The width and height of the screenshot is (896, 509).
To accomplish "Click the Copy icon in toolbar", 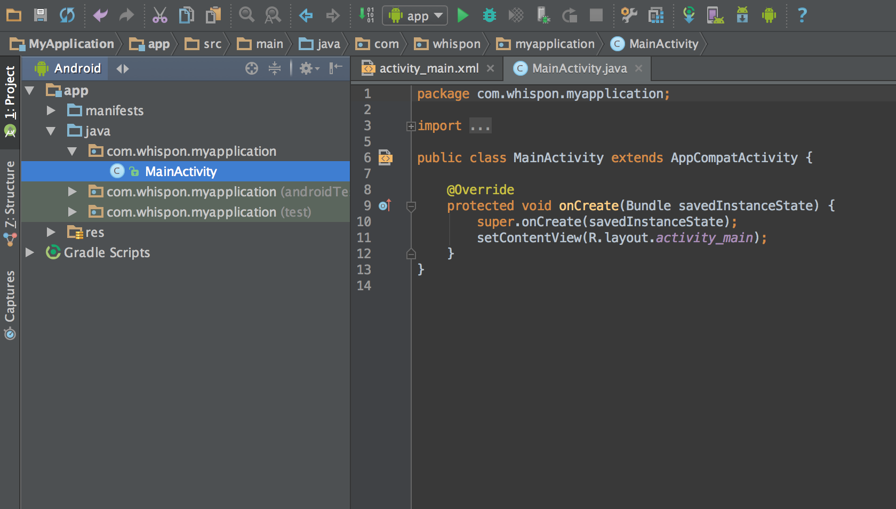I will click(186, 15).
